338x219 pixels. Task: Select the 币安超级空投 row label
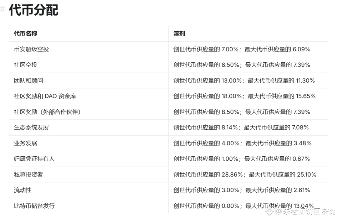click(32, 50)
